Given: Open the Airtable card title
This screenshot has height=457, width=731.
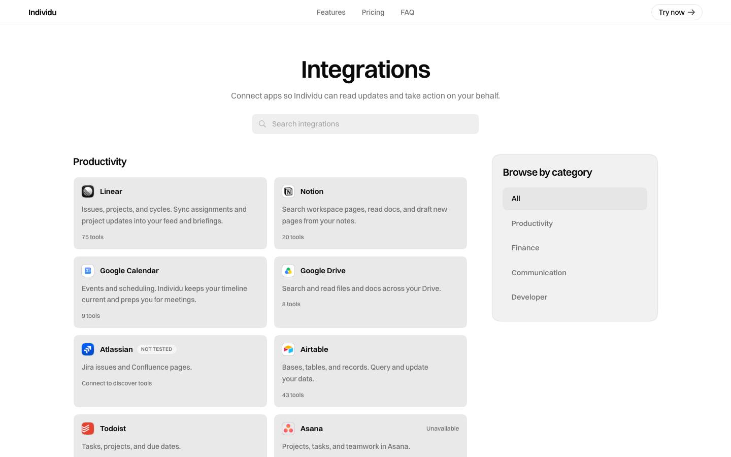Looking at the screenshot, I should click(x=314, y=349).
